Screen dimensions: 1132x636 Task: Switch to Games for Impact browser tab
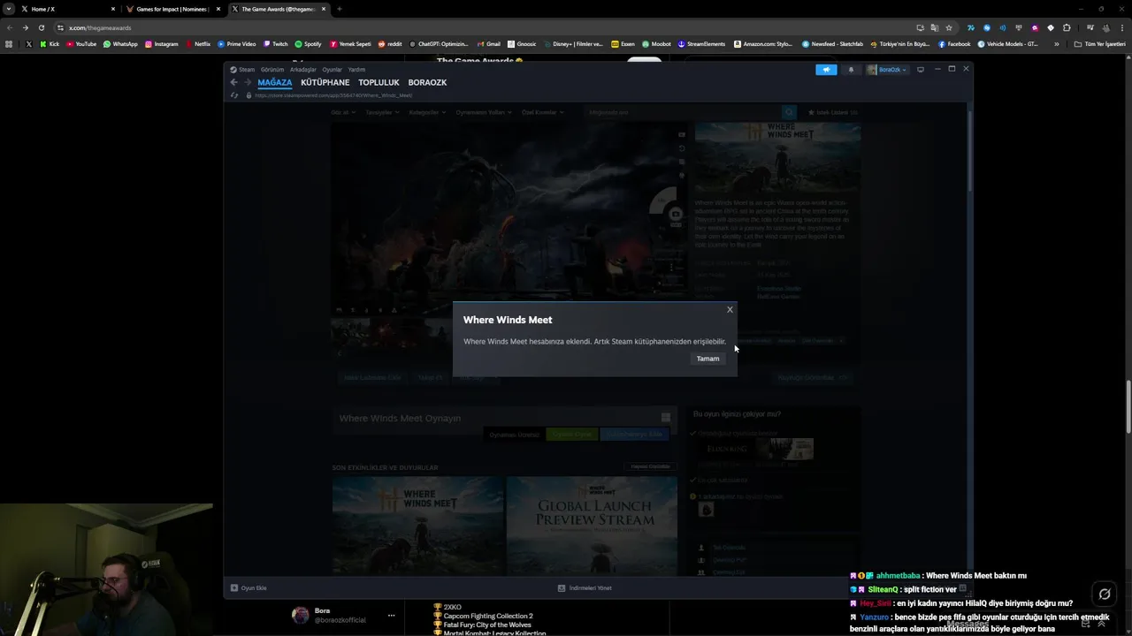[x=172, y=9]
